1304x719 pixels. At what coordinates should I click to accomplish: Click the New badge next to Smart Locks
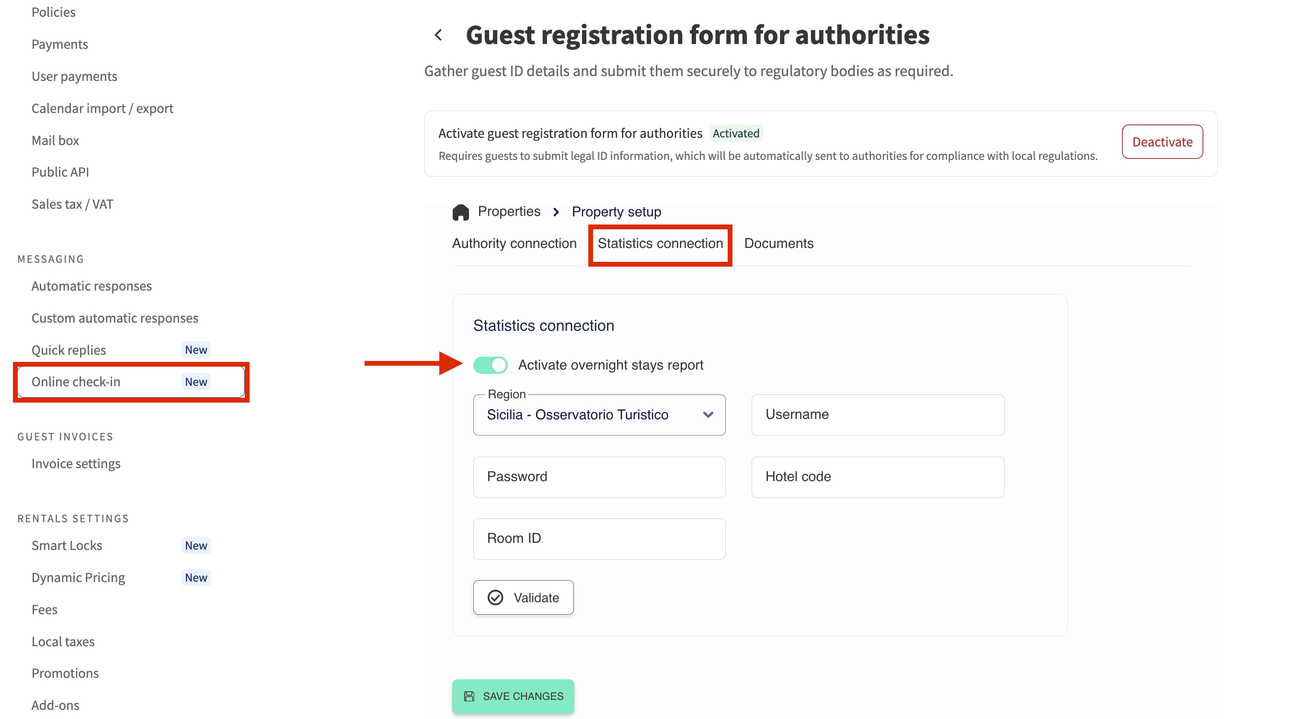(x=195, y=545)
